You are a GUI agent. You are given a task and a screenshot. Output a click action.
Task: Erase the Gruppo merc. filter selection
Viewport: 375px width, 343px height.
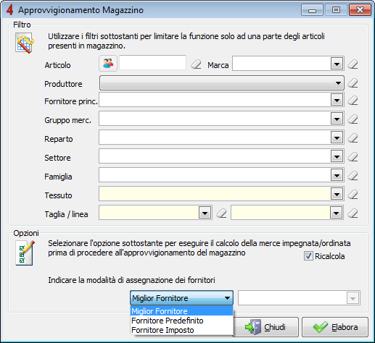point(353,119)
